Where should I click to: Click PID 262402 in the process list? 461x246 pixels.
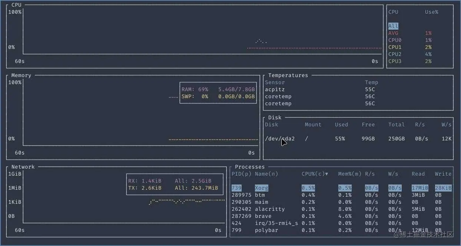tap(242, 209)
